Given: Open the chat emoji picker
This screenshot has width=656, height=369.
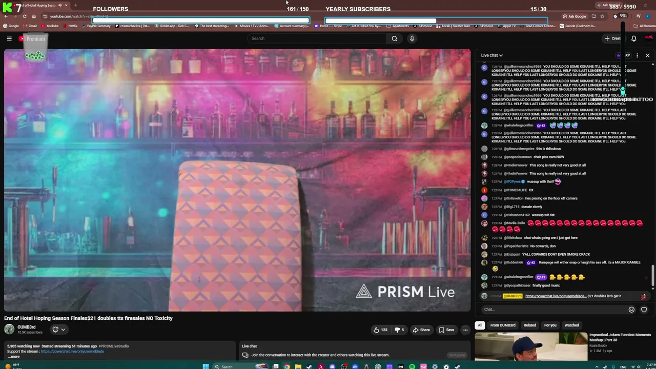Looking at the screenshot, I should click(x=631, y=310).
